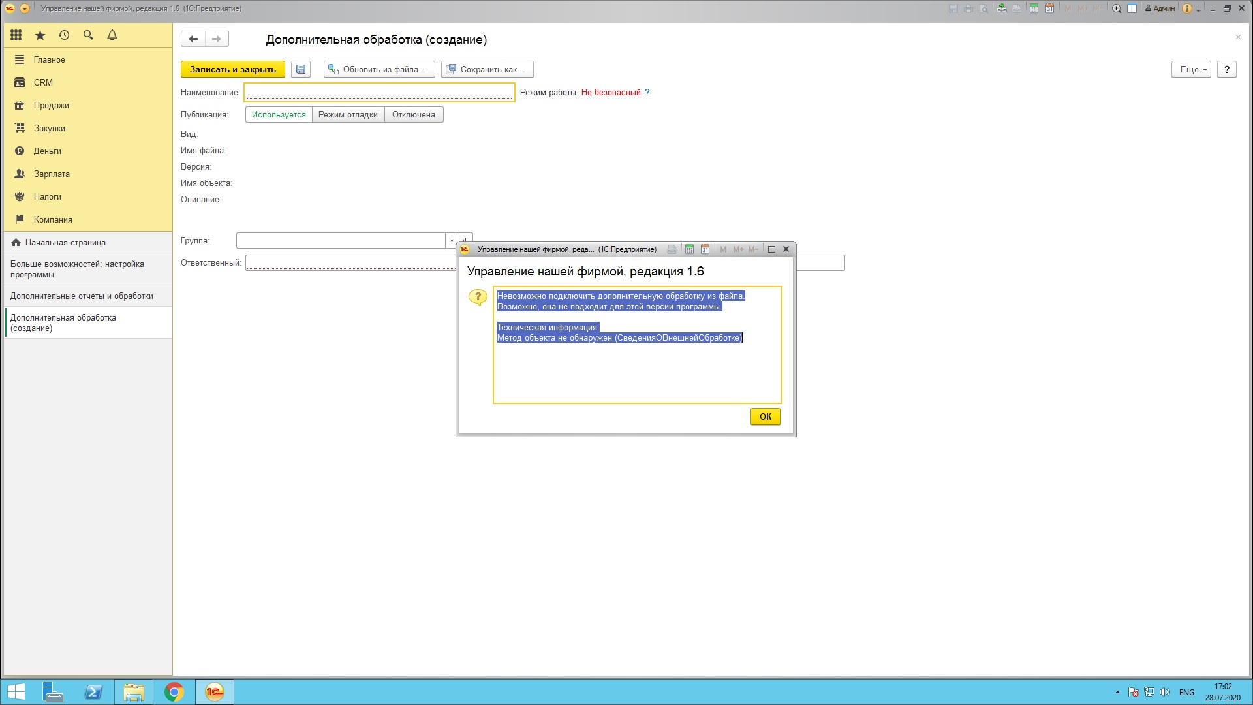Click the help question mark button

(1227, 69)
